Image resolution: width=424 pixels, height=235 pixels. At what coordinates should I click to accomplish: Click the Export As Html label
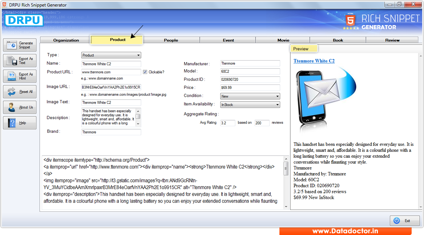tap(26, 77)
